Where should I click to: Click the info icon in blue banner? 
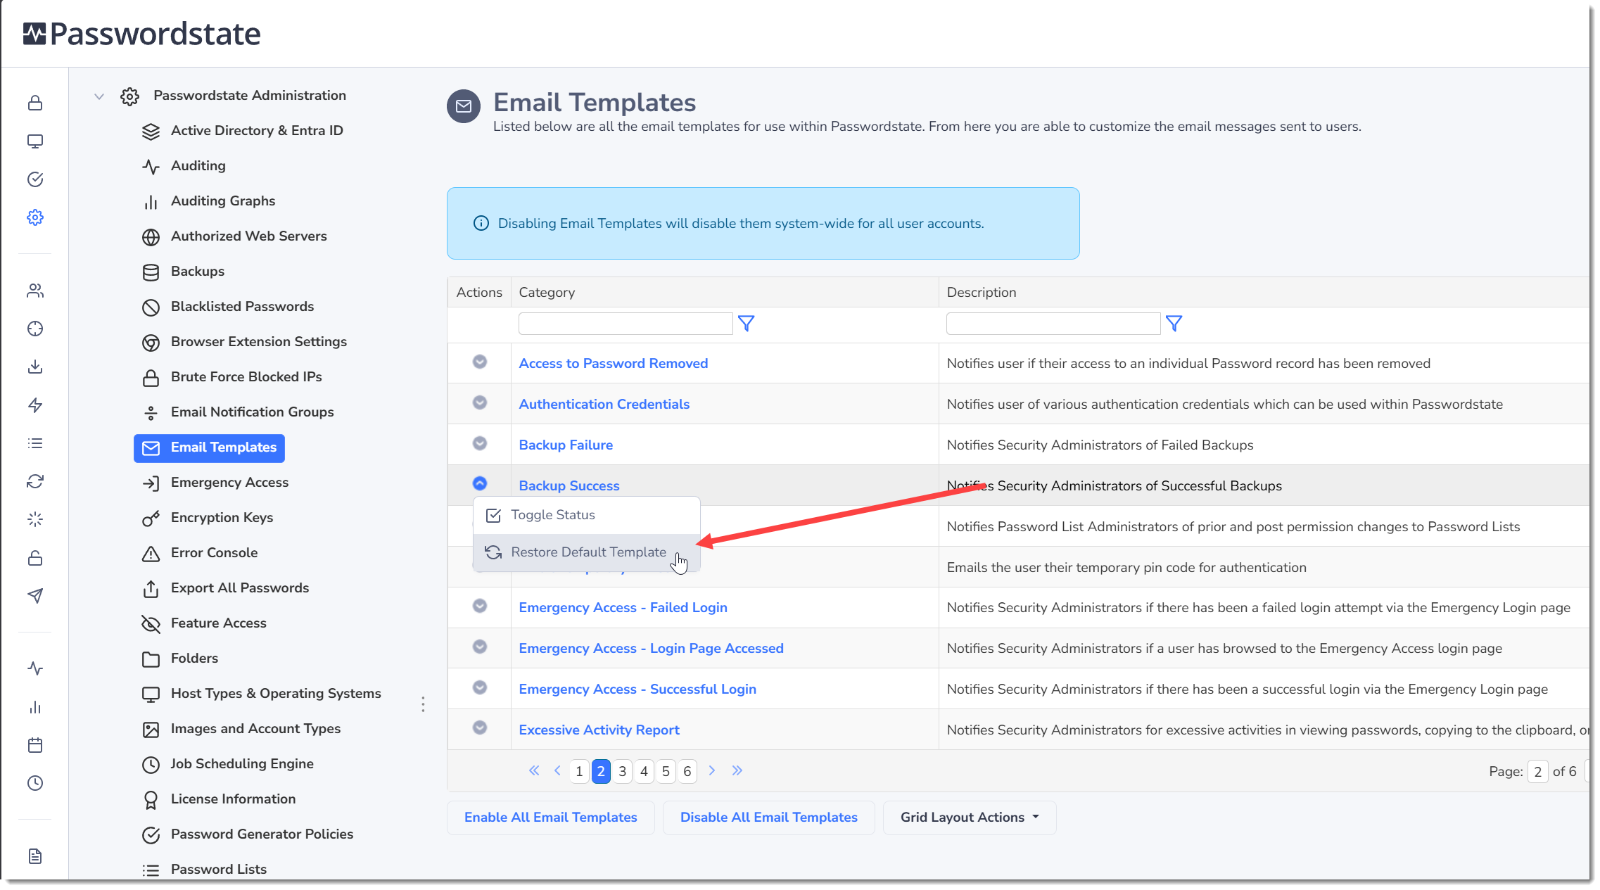[x=481, y=224]
